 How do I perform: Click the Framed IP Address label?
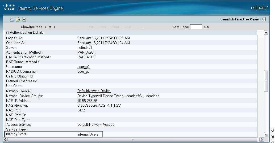pyautogui.click(x=21, y=81)
